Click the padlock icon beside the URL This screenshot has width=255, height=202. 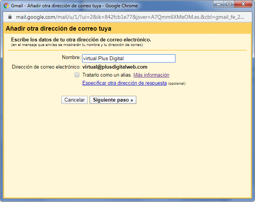(10, 17)
